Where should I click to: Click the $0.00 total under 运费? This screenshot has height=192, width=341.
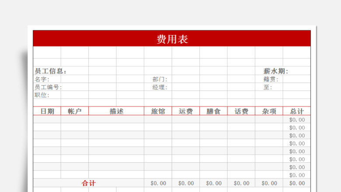coord(186,183)
